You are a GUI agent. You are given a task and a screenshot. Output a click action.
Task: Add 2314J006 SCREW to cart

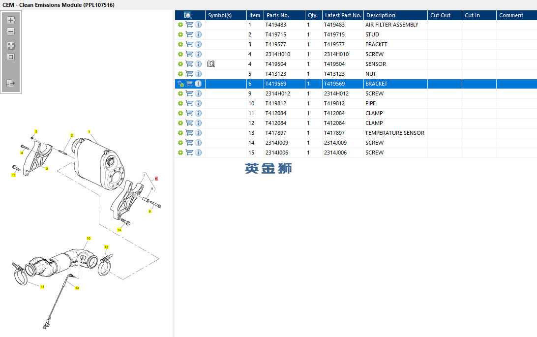click(189, 153)
